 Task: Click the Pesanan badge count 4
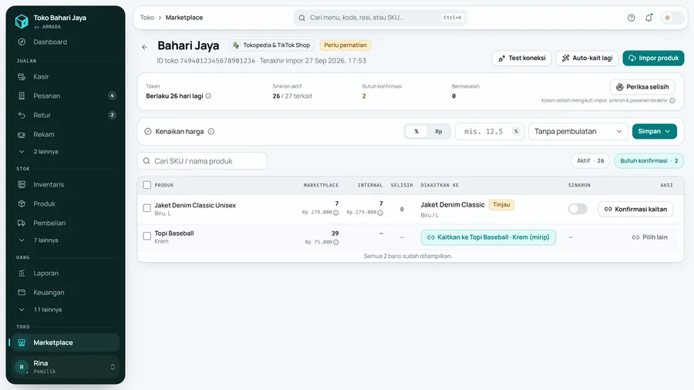pyautogui.click(x=112, y=96)
